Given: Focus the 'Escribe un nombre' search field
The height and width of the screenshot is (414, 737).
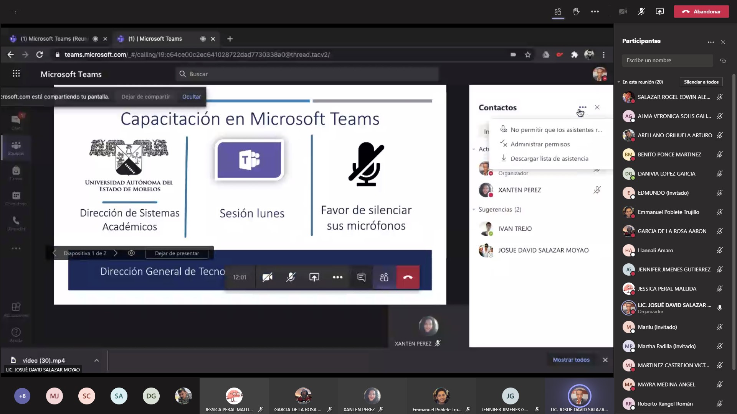Looking at the screenshot, I should [668, 60].
